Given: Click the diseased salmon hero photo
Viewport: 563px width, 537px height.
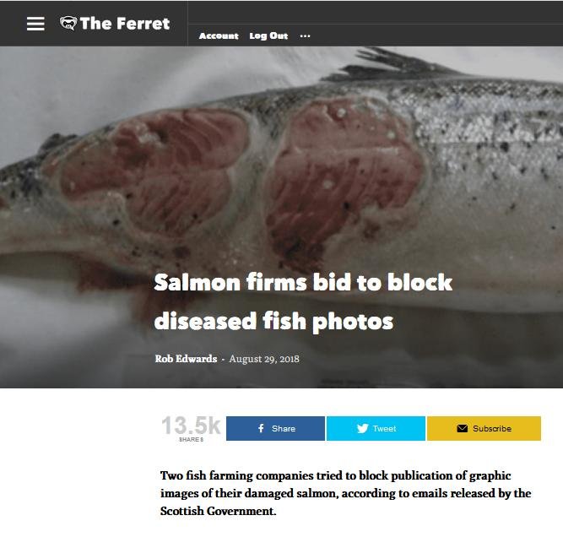Looking at the screenshot, I should coord(282,217).
